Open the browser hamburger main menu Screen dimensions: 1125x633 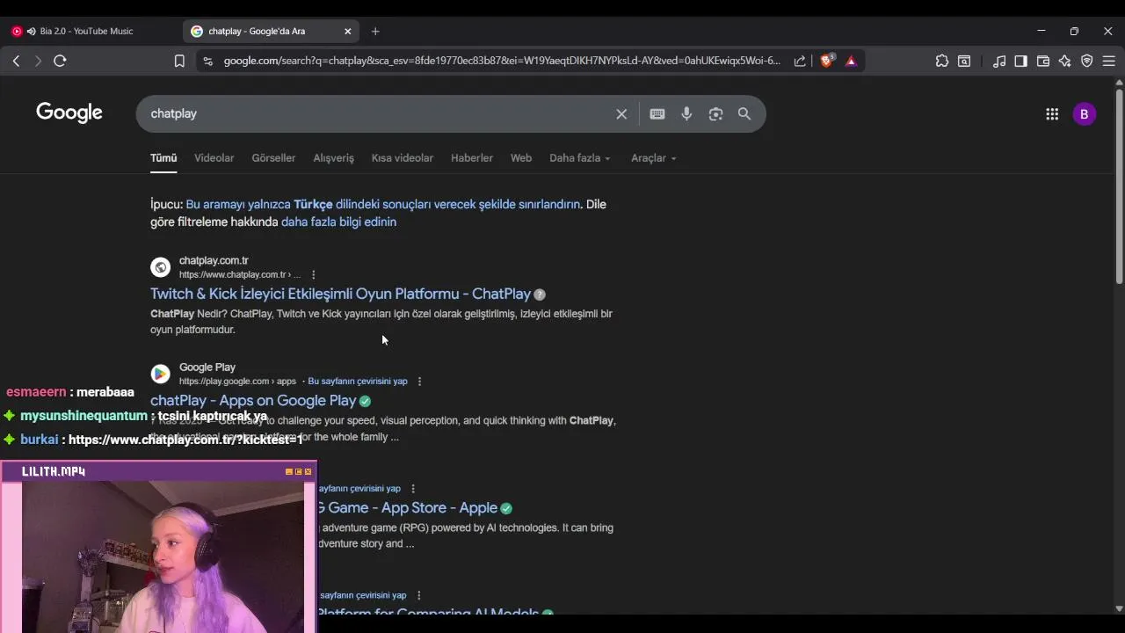(1109, 61)
